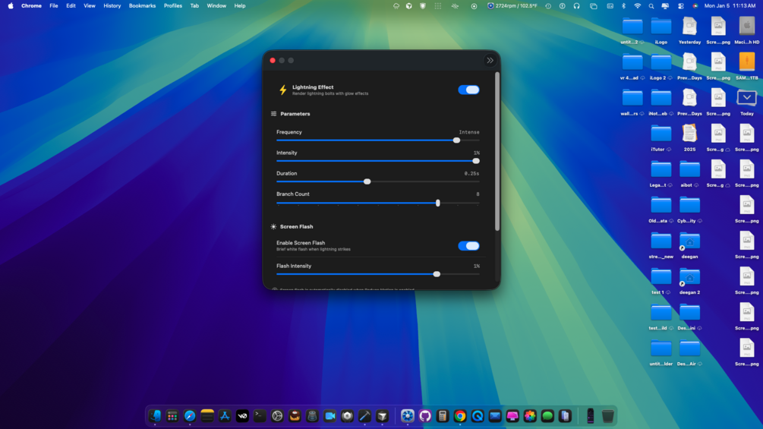Open the View menu
The image size is (763, 429).
point(90,6)
